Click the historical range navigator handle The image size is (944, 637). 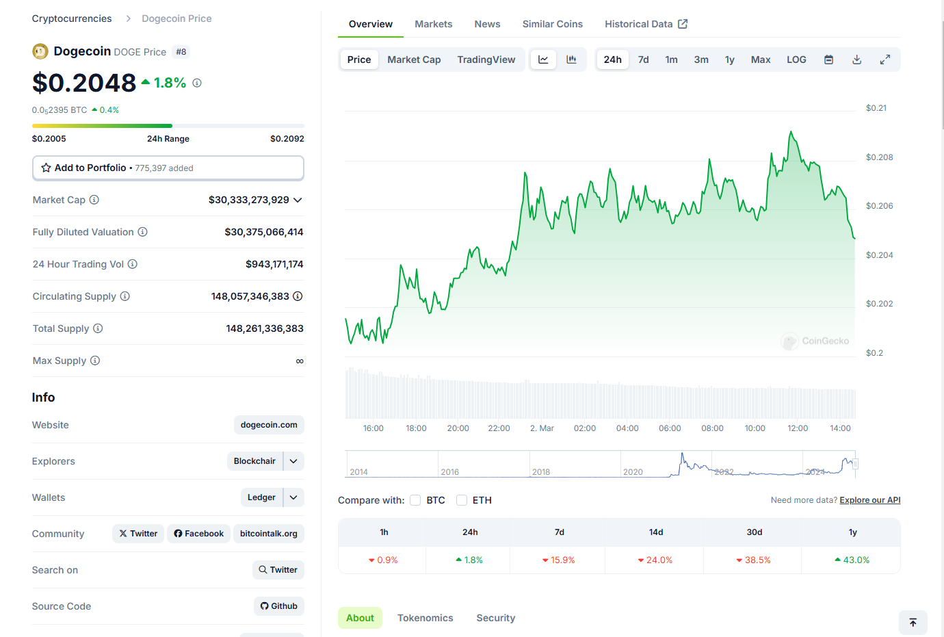click(855, 464)
